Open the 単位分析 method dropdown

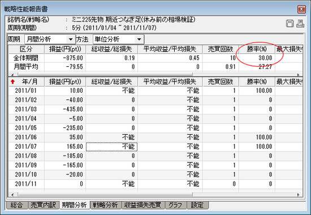click(139, 39)
